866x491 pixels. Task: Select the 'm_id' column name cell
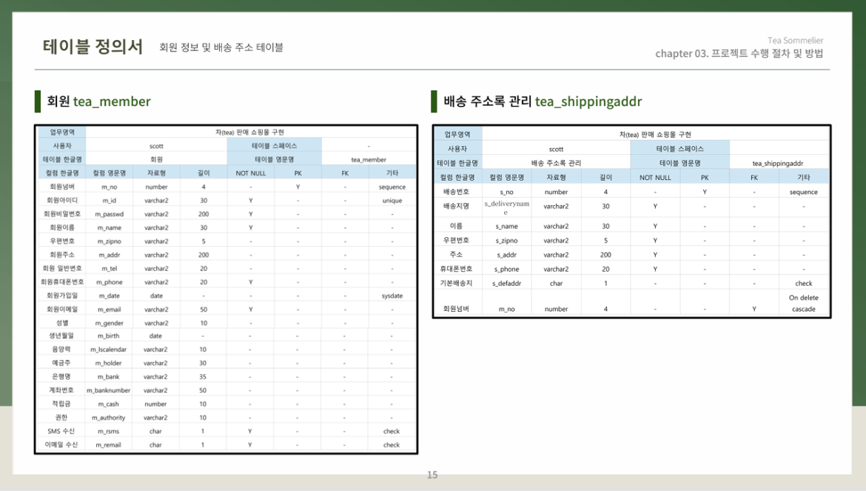click(x=109, y=201)
